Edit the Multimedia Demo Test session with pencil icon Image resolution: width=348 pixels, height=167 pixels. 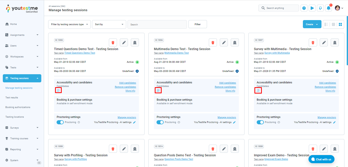coord(224,42)
